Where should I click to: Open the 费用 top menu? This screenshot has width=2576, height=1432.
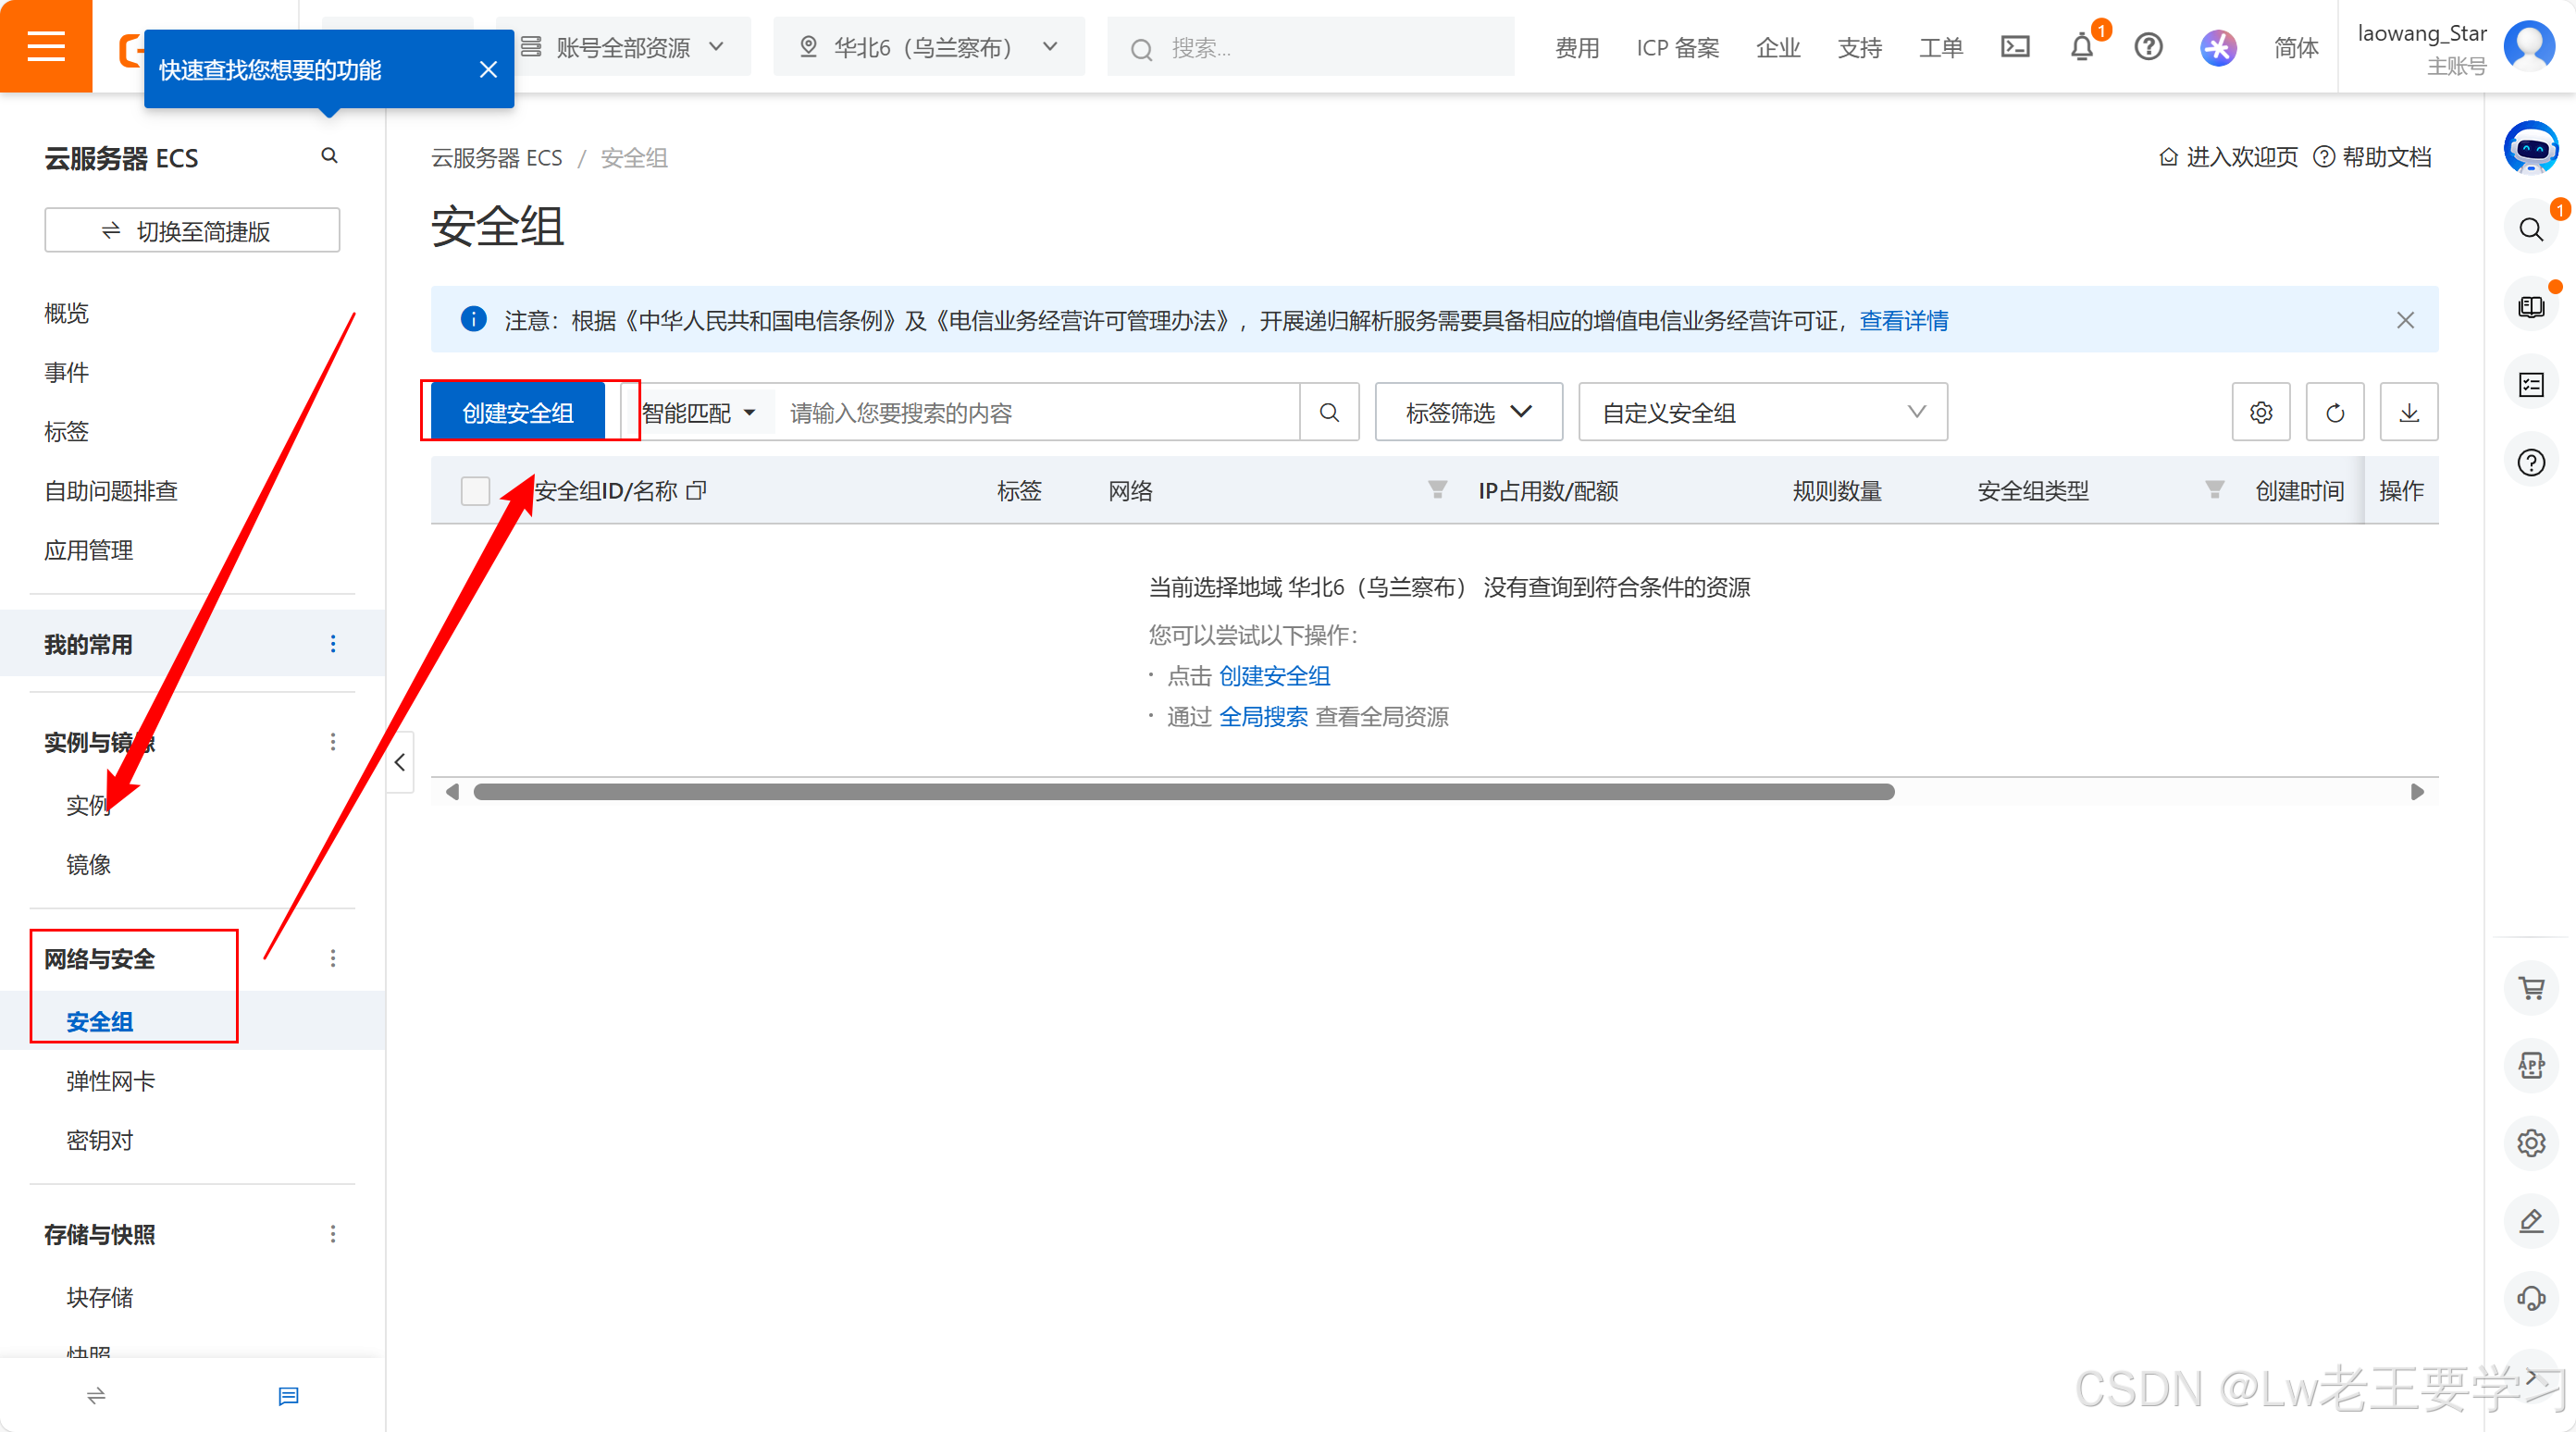1577,47
